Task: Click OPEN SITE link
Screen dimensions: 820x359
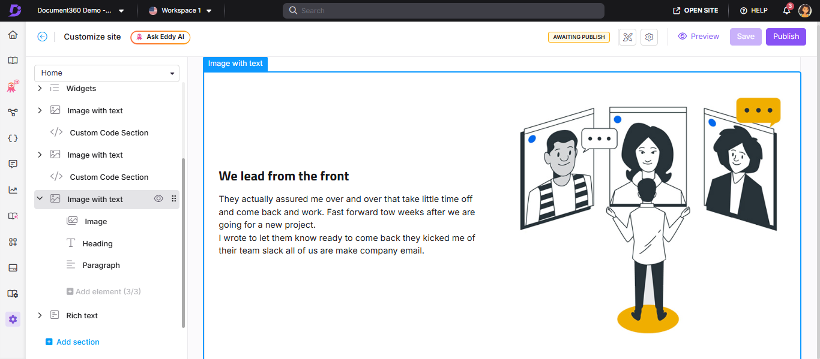Action: click(695, 11)
